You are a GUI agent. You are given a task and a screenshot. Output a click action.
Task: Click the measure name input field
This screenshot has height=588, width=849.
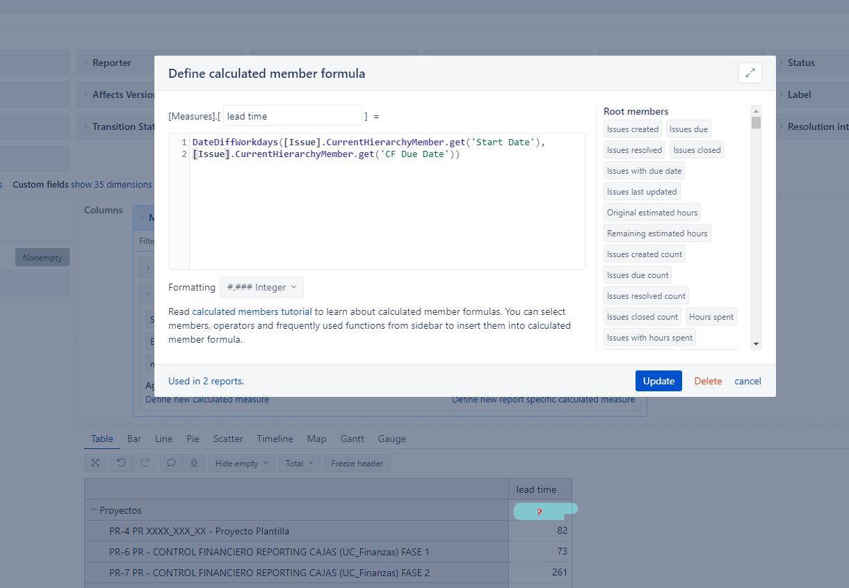(292, 116)
